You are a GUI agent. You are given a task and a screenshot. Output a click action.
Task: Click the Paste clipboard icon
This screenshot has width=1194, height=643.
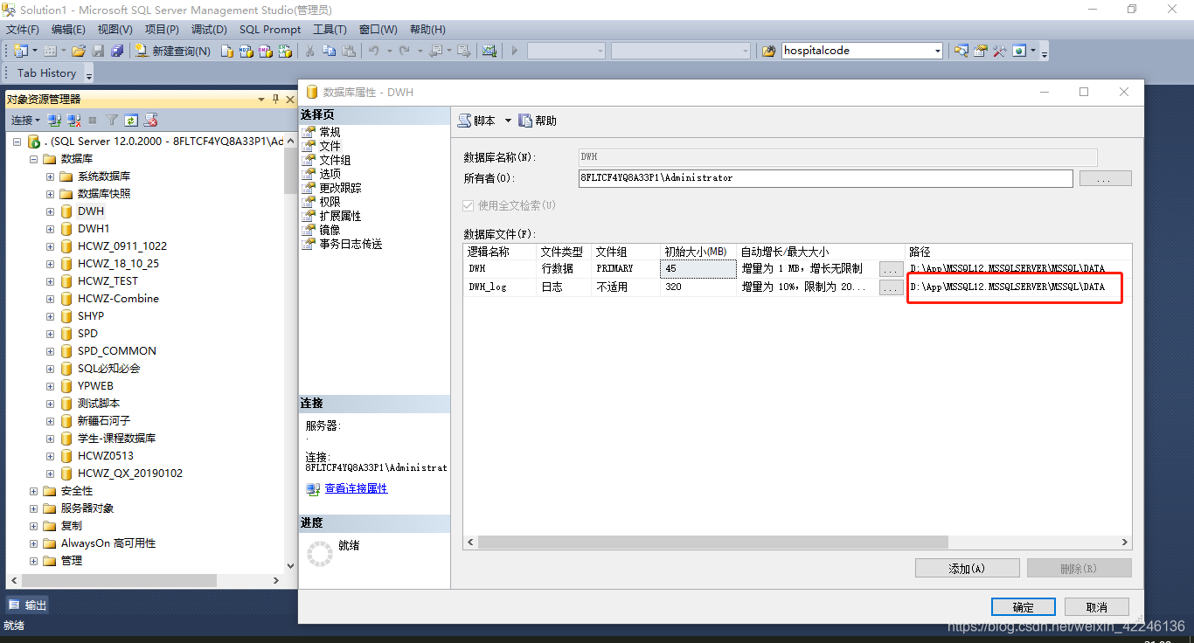tap(348, 51)
